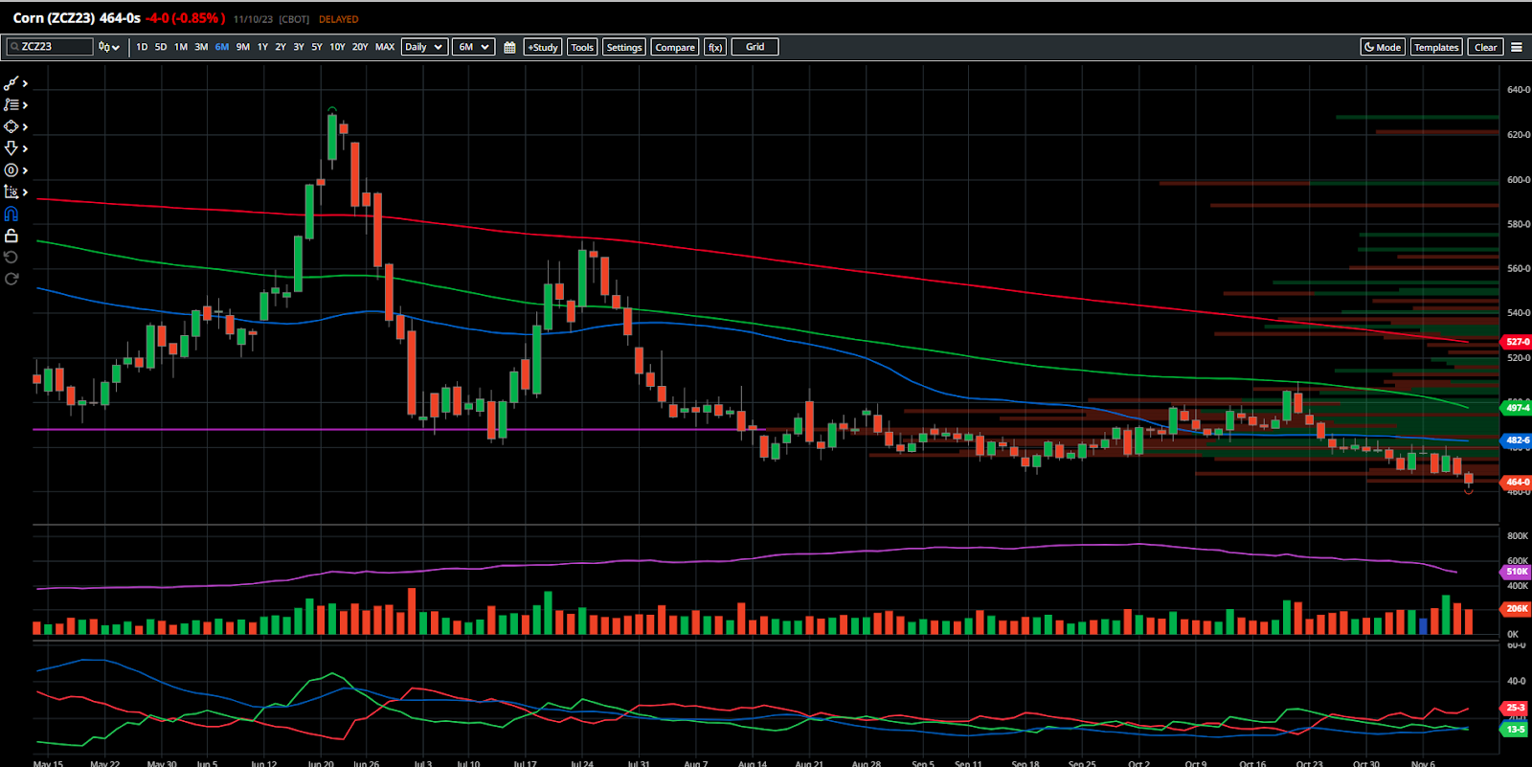This screenshot has width=1532, height=767.
Task: Toggle the drawing lock padlock
Action: 11,236
